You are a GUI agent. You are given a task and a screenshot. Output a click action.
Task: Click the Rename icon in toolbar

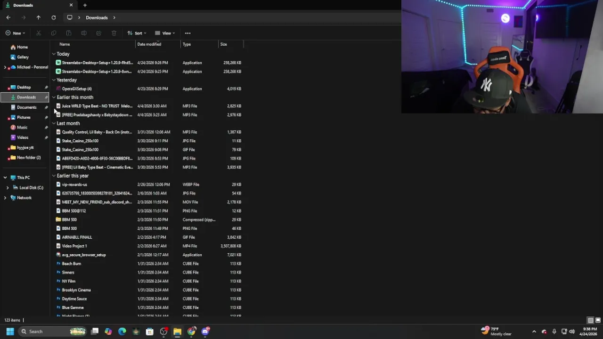pyautogui.click(x=83, y=33)
